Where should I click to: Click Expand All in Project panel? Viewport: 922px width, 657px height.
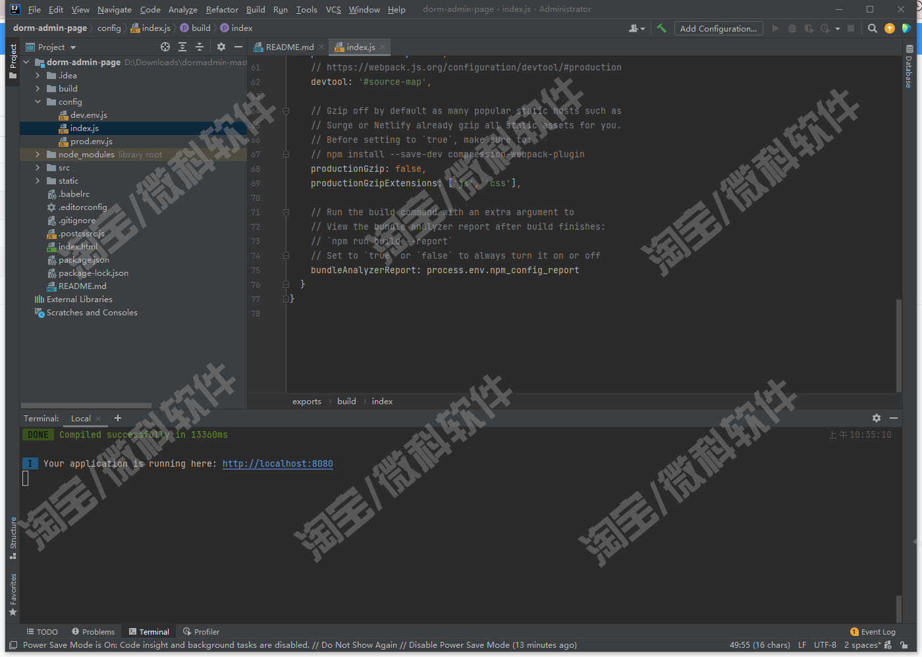182,47
